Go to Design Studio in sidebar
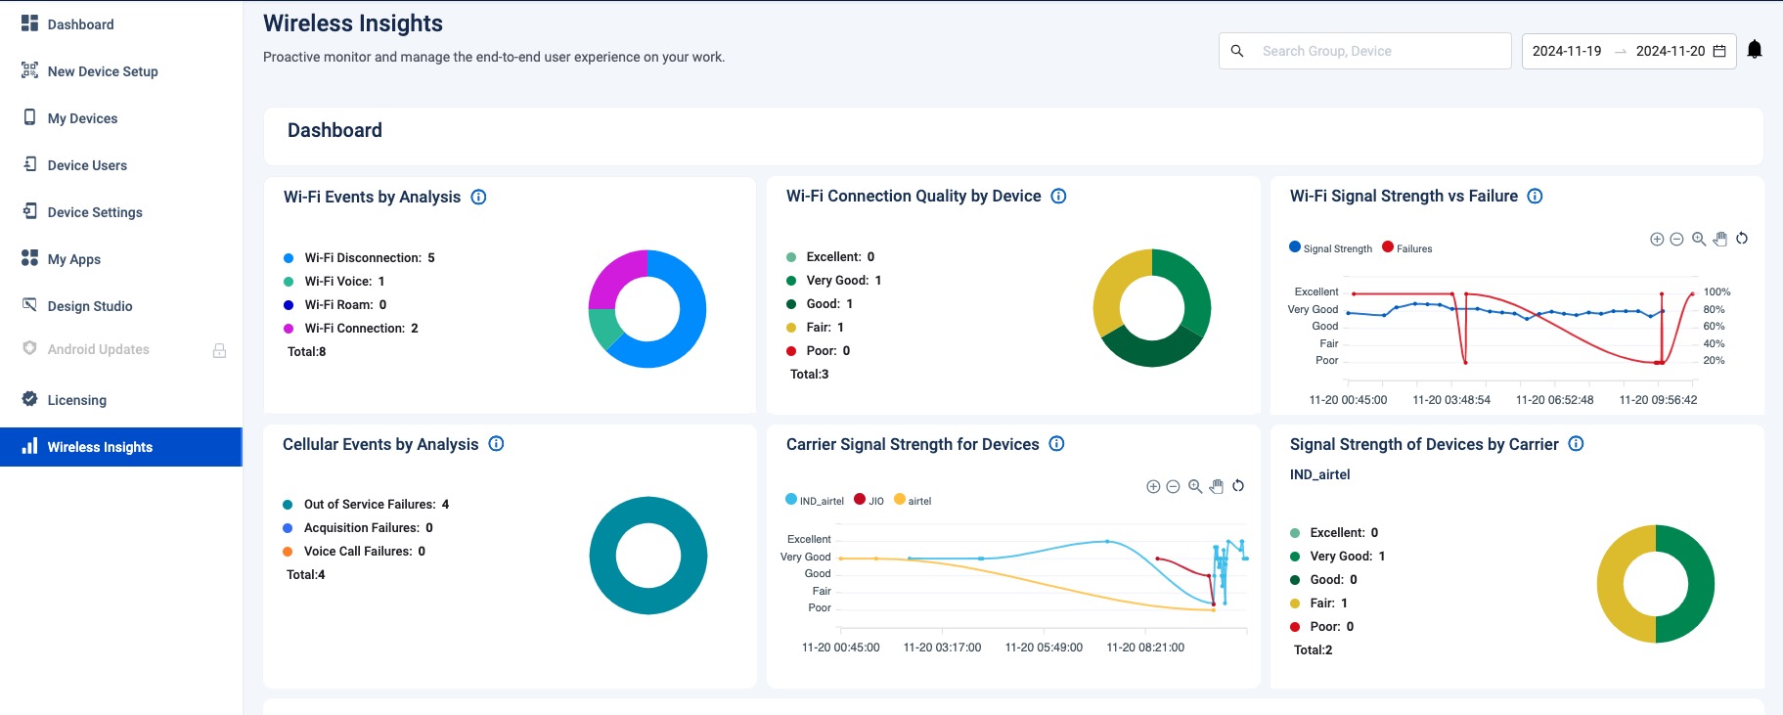The image size is (1783, 715). (x=90, y=306)
